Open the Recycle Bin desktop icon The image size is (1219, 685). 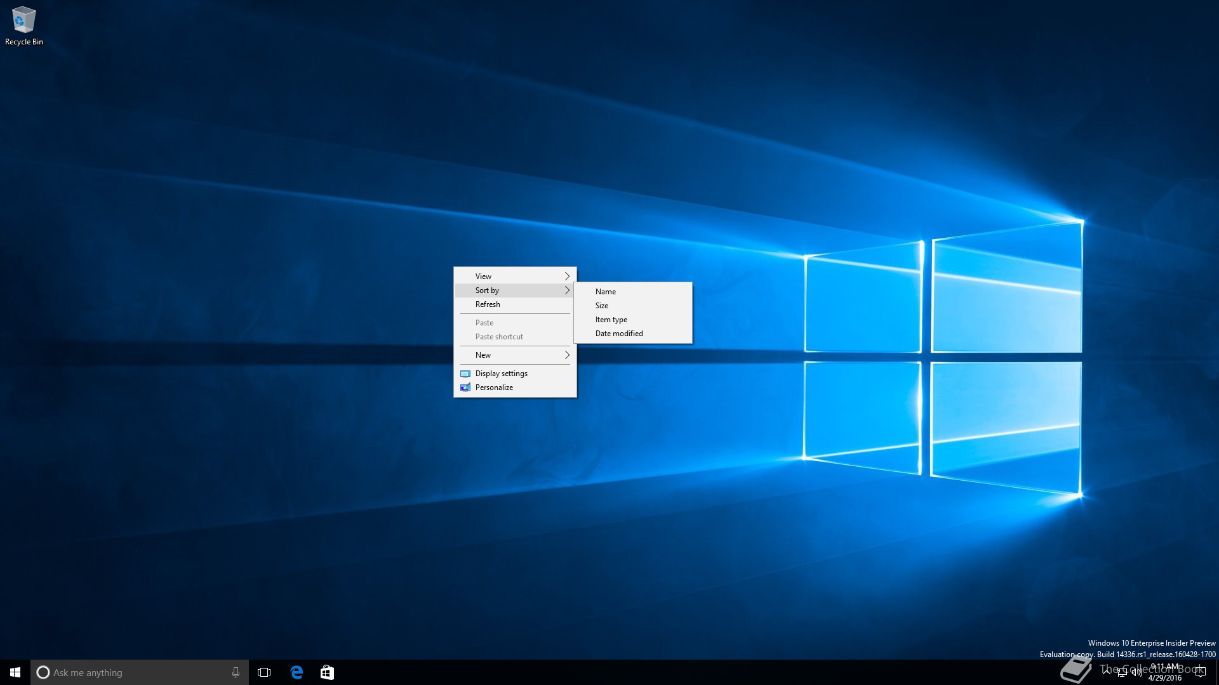[24, 26]
